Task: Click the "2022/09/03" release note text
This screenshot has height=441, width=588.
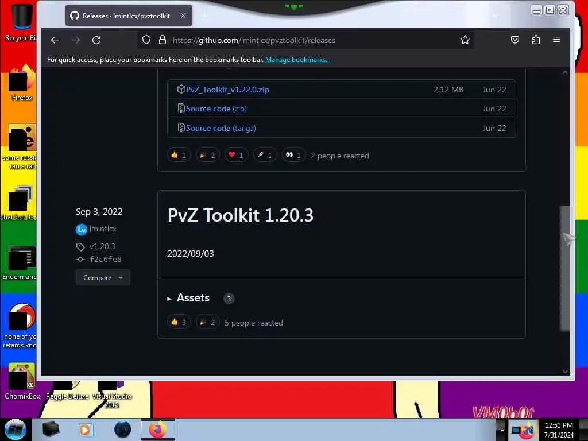Action: pos(191,253)
